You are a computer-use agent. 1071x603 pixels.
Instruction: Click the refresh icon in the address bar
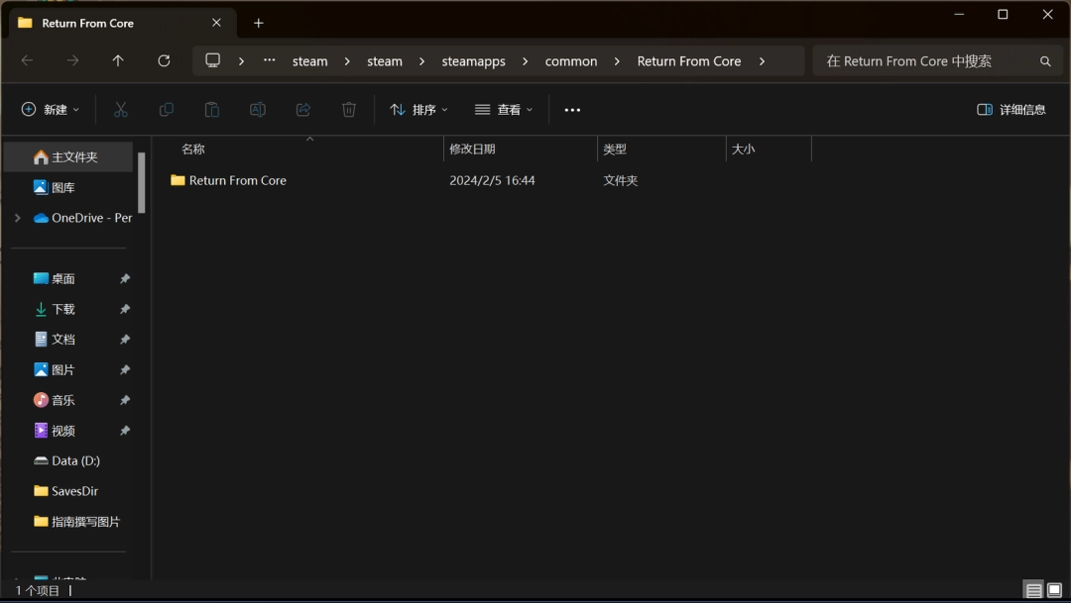coord(164,60)
